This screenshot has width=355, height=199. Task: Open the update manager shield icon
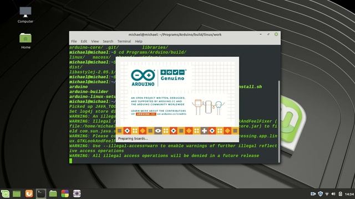pos(320,194)
